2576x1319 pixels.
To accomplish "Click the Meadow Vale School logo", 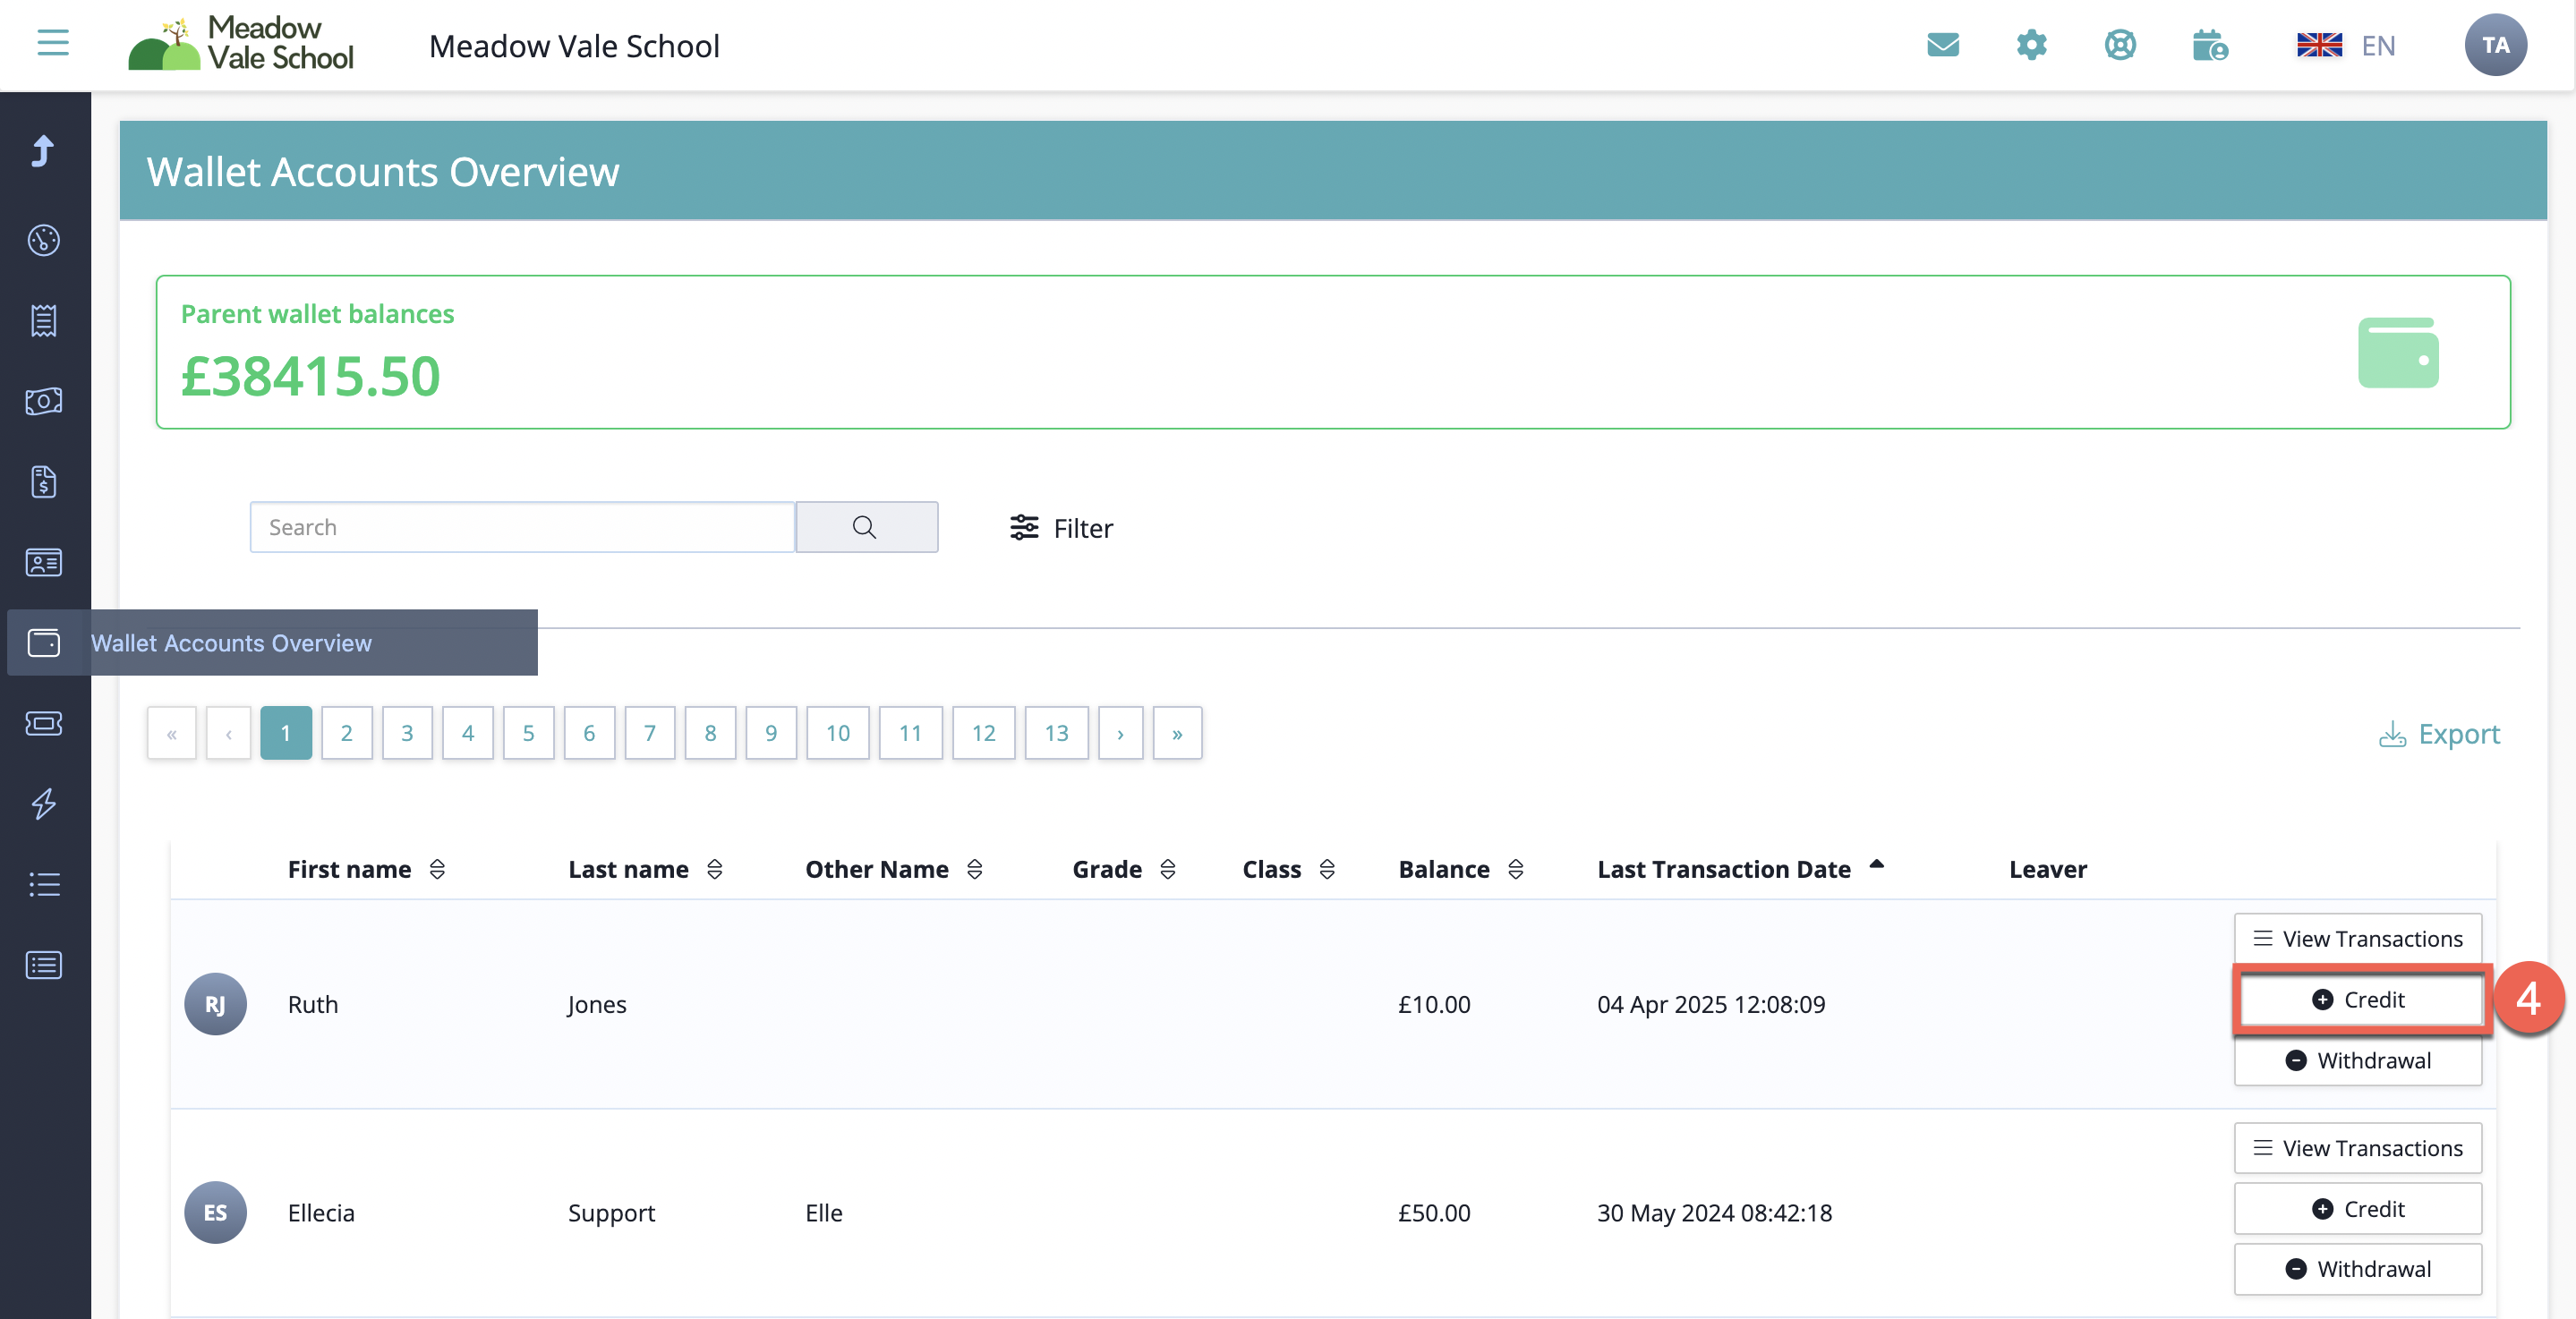I will (x=241, y=44).
